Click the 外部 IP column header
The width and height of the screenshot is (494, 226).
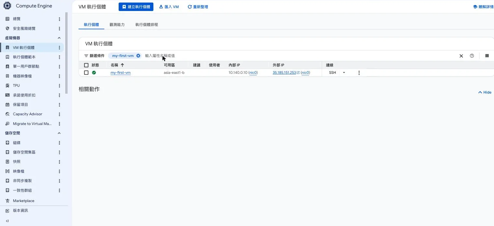[279, 65]
